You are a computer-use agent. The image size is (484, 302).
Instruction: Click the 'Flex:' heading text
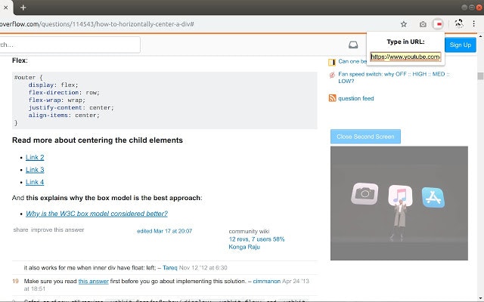click(x=20, y=60)
